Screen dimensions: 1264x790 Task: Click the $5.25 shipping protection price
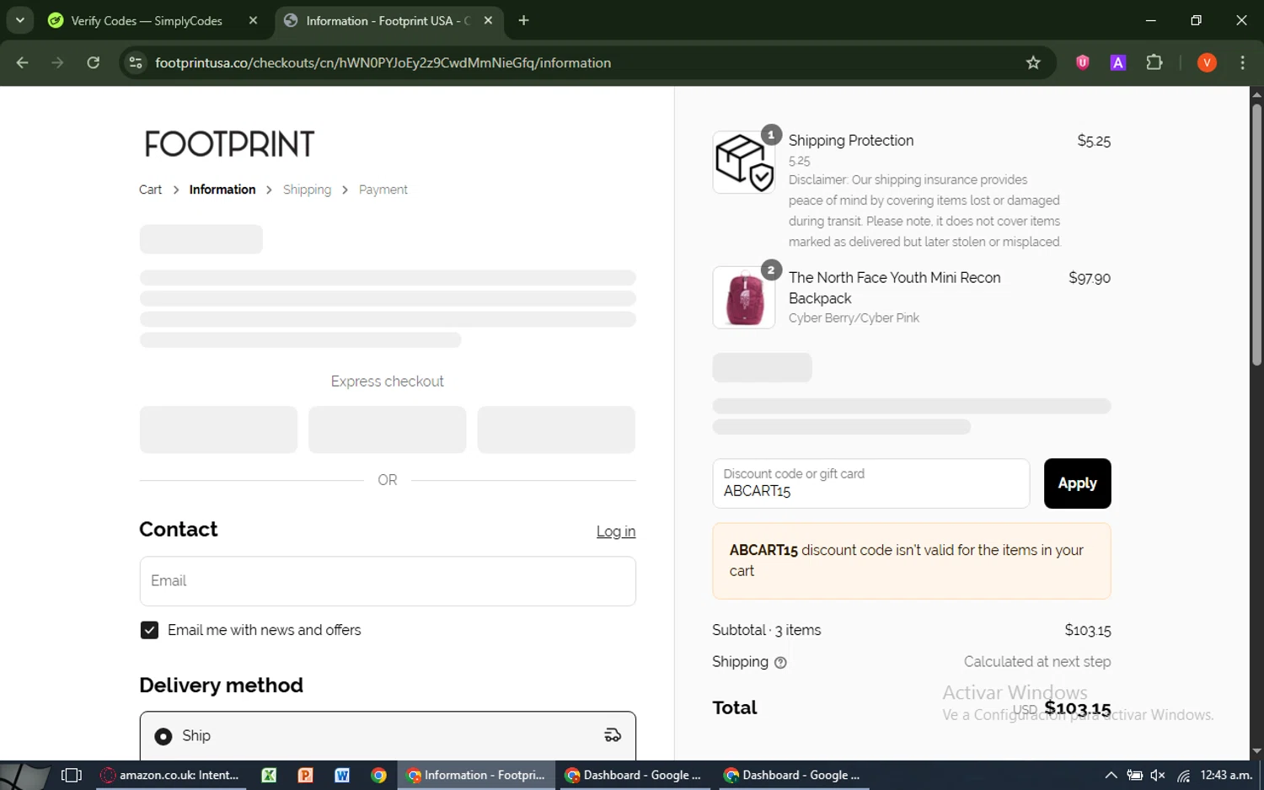(x=1094, y=141)
